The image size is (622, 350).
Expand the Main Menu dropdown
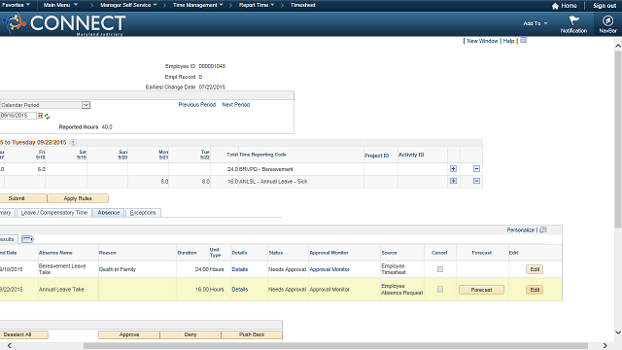pos(60,5)
